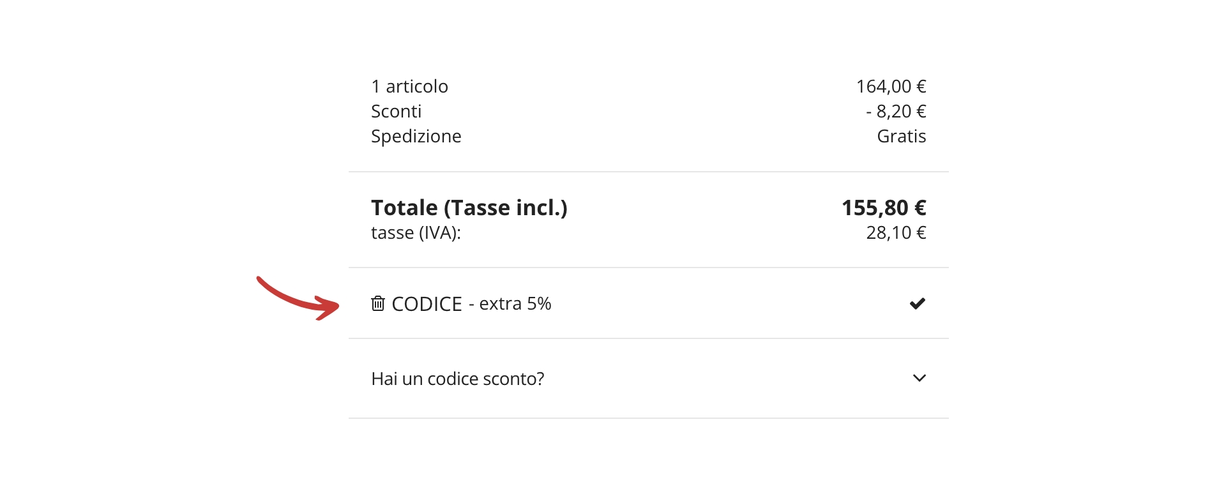1226x498 pixels.
Task: Click the divider line below Spedizione
Action: coord(648,172)
